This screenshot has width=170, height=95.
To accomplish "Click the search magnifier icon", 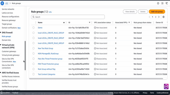I will pos(33,17).
